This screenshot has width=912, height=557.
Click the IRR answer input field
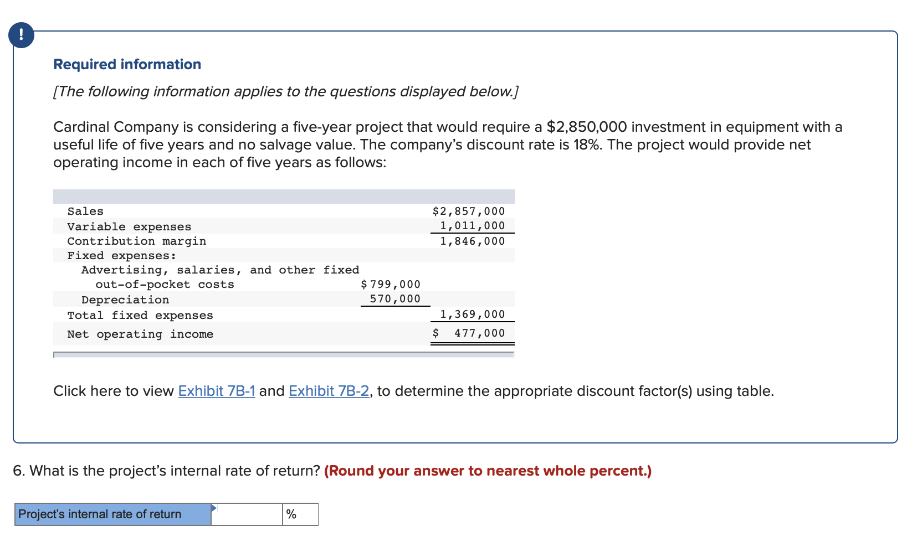pyautogui.click(x=248, y=514)
